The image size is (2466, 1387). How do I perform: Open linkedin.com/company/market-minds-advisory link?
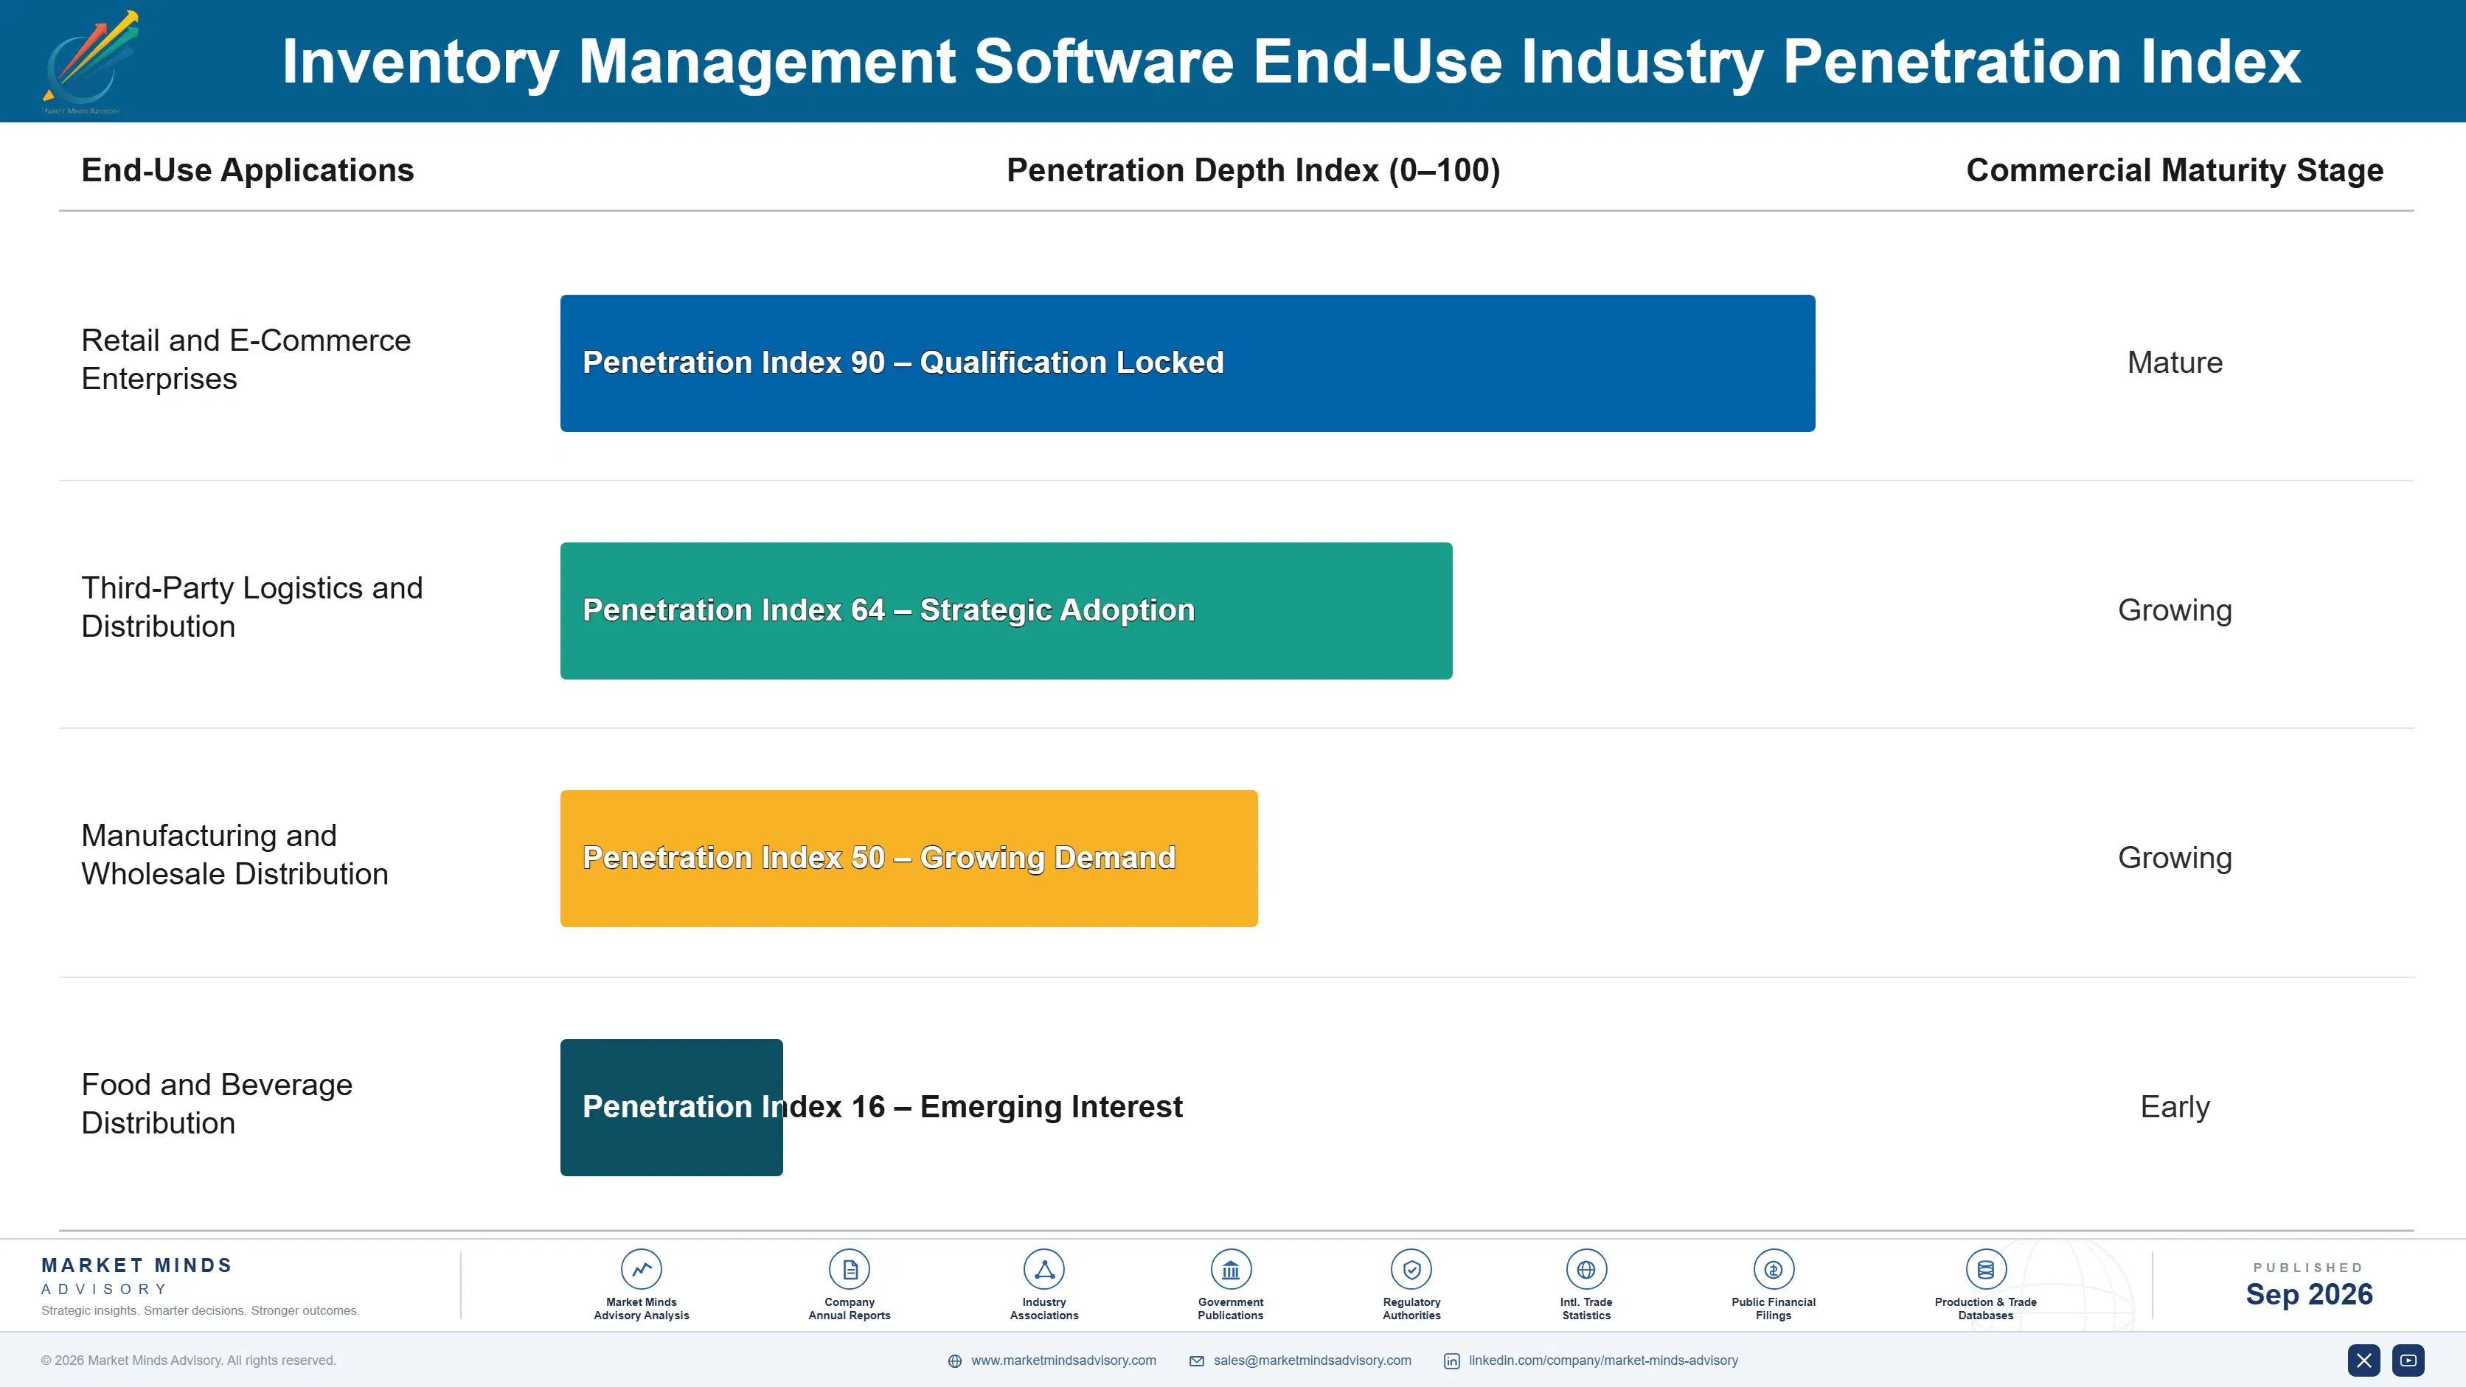pos(1603,1360)
